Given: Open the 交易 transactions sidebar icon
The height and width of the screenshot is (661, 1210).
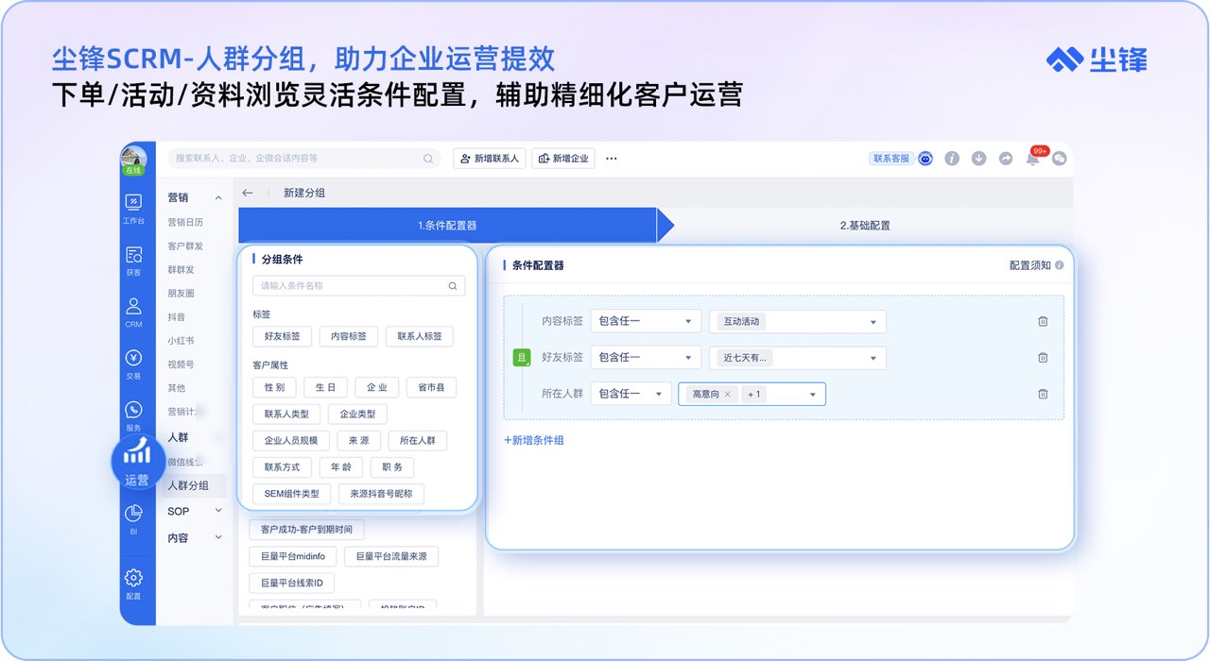Looking at the screenshot, I should pyautogui.click(x=133, y=361).
